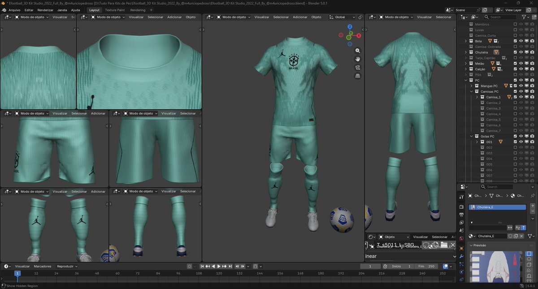Screen dimensions: 538x289
Task: Click the outliner search field
Action: point(499,17)
